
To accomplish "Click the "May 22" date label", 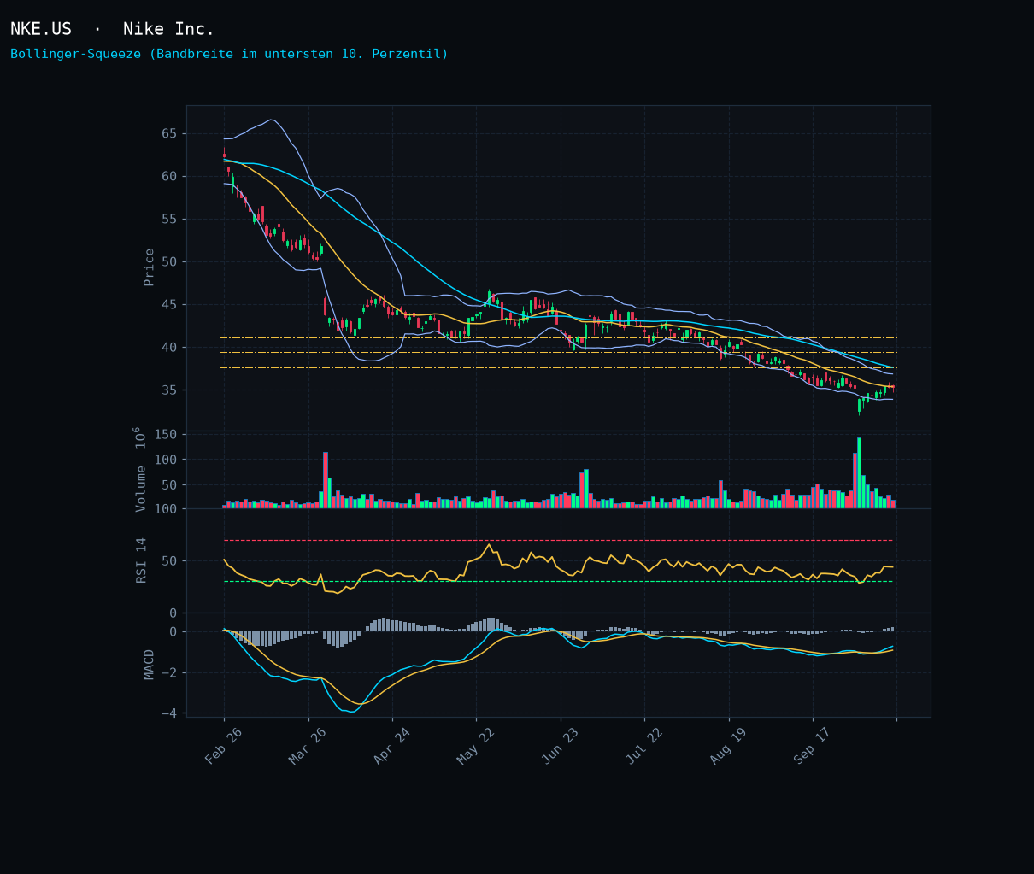I will pyautogui.click(x=475, y=746).
